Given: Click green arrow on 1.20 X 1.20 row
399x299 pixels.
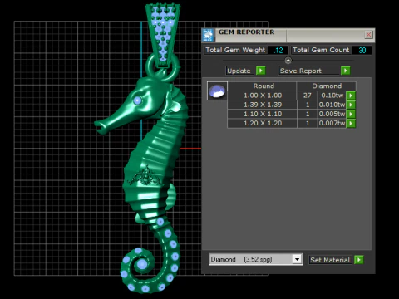Looking at the screenshot, I should [x=351, y=123].
